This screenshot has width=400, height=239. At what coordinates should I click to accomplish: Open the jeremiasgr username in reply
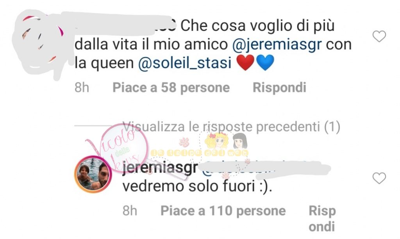pos(160,168)
